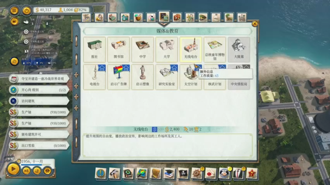Screen dimensions: 330x185
Task: Click the first ship wheel trade route notification
Action: click(x=26, y=32)
